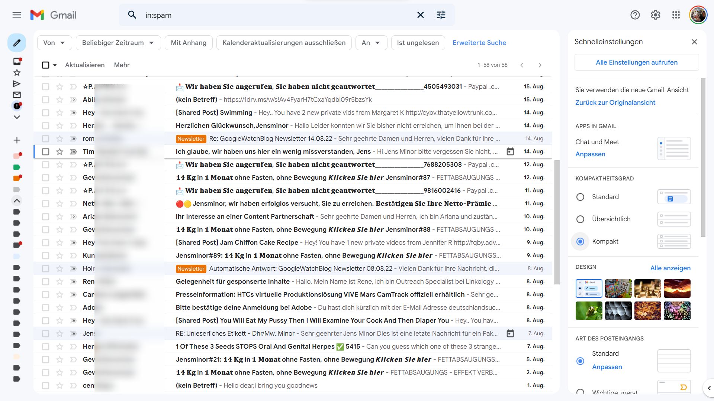The width and height of the screenshot is (714, 401).
Task: Click Alle Einstellungen aufrufen button
Action: click(x=636, y=62)
